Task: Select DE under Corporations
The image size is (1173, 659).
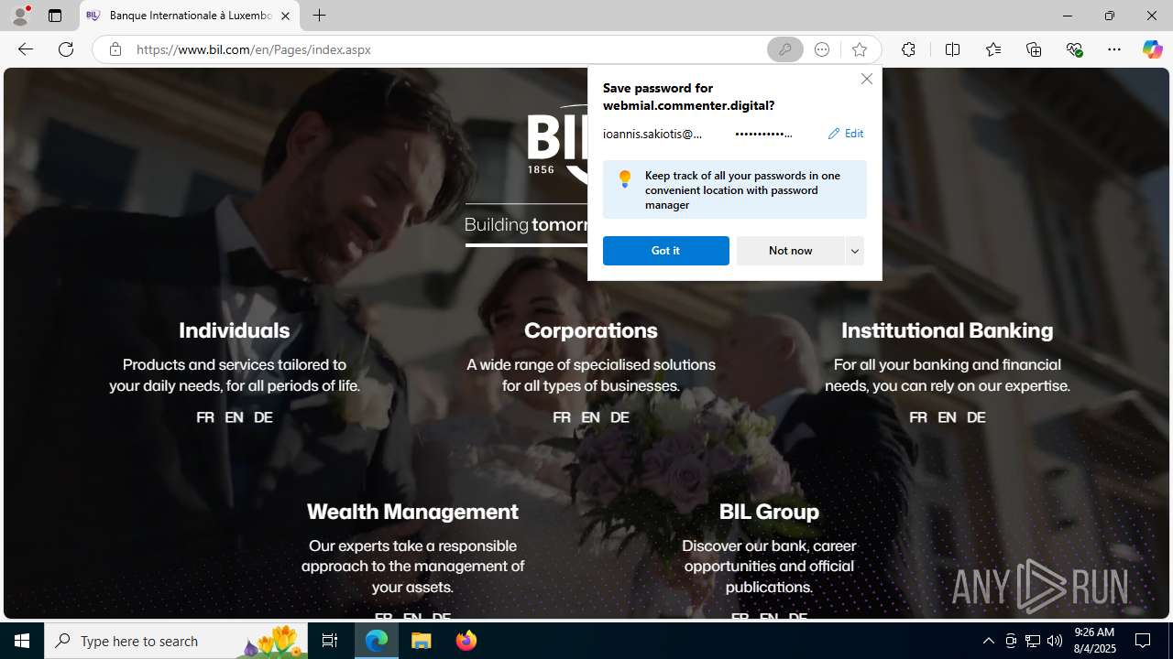Action: click(x=619, y=417)
